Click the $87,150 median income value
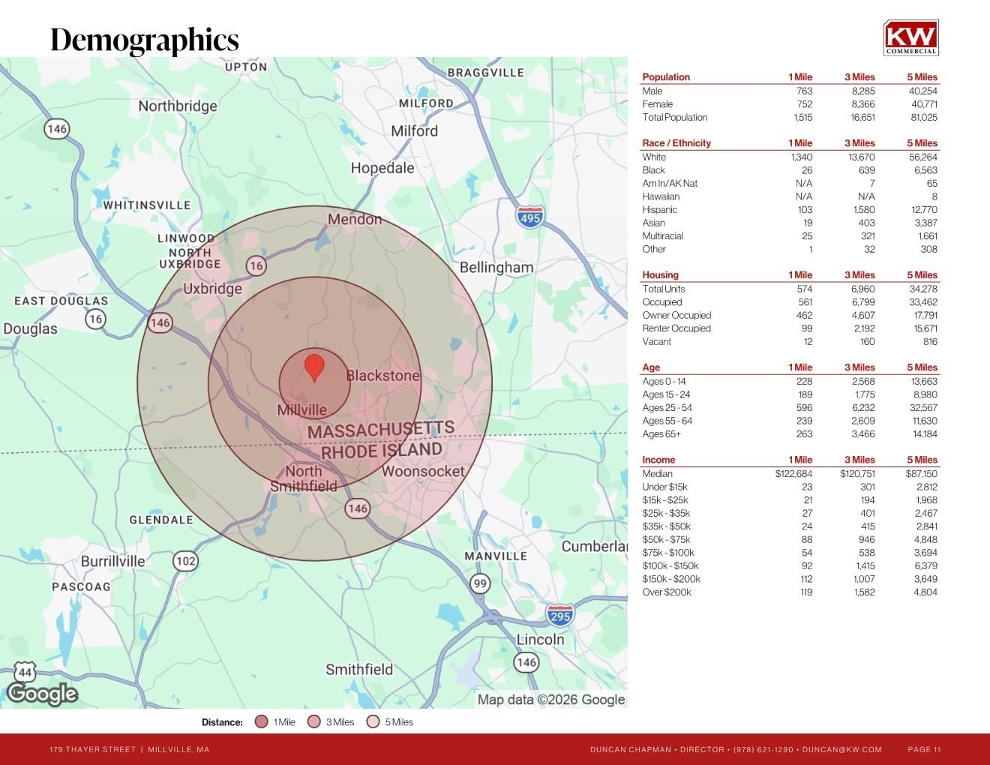Viewport: 990px width, 765px height. coord(922,474)
